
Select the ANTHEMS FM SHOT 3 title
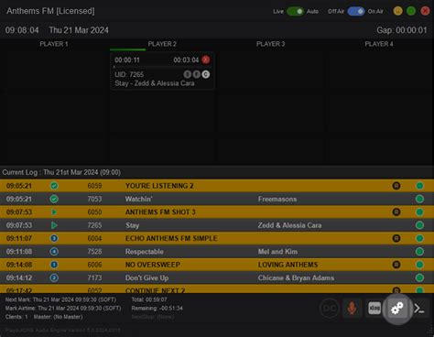[x=160, y=212]
